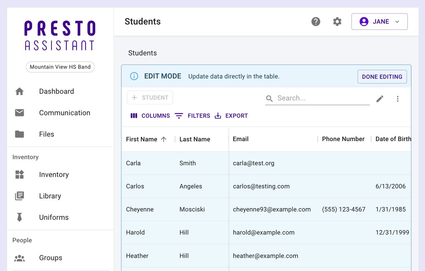425x271 pixels.
Task: Expand the JANE account dropdown chevron
Action: [397, 22]
